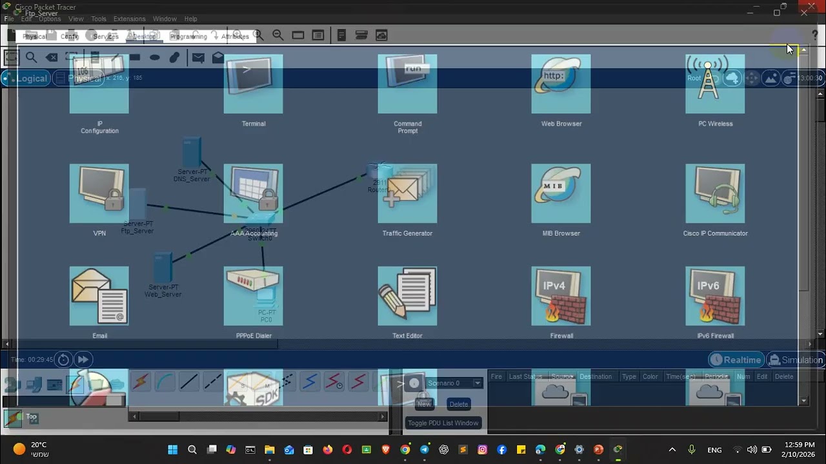This screenshot has height=464, width=826.
Task: Switch to Simulation mode
Action: click(795, 360)
